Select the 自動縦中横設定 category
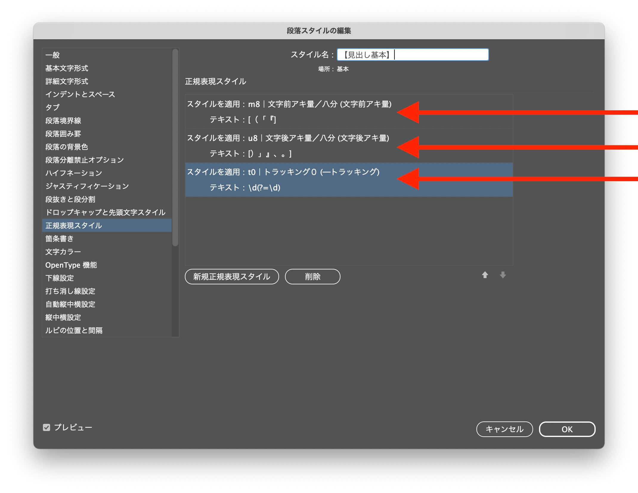The image size is (638, 493). tap(70, 304)
